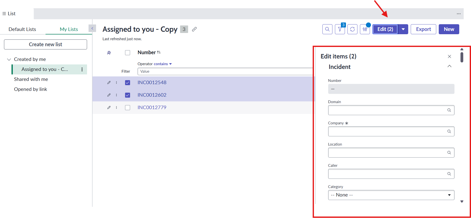Image resolution: width=471 pixels, height=218 pixels.
Task: Refresh the list with the refresh icon
Action: (x=352, y=29)
